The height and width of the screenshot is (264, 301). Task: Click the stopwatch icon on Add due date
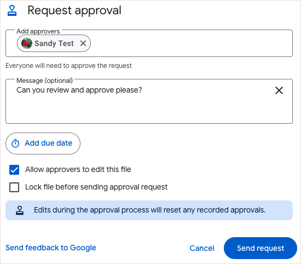point(15,144)
